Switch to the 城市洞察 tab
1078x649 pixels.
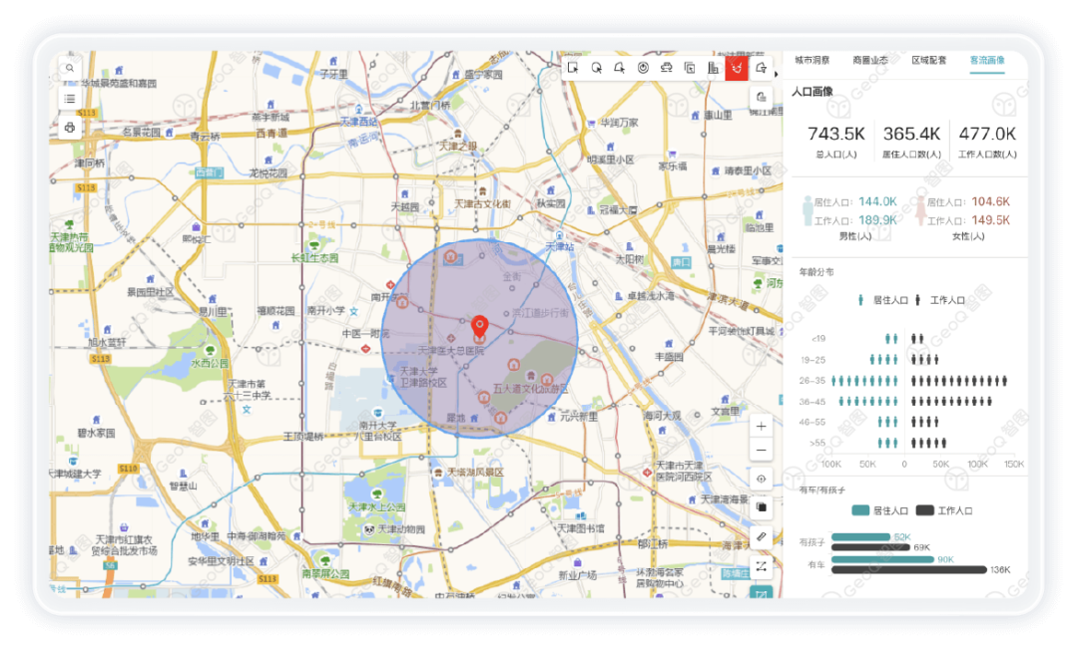tap(811, 60)
